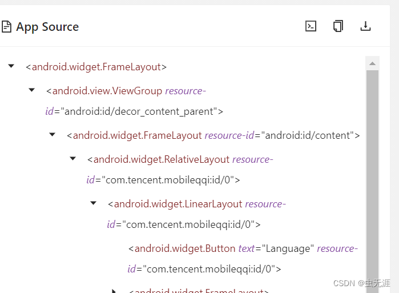Select FrameLayout with android:id/content

point(213,135)
